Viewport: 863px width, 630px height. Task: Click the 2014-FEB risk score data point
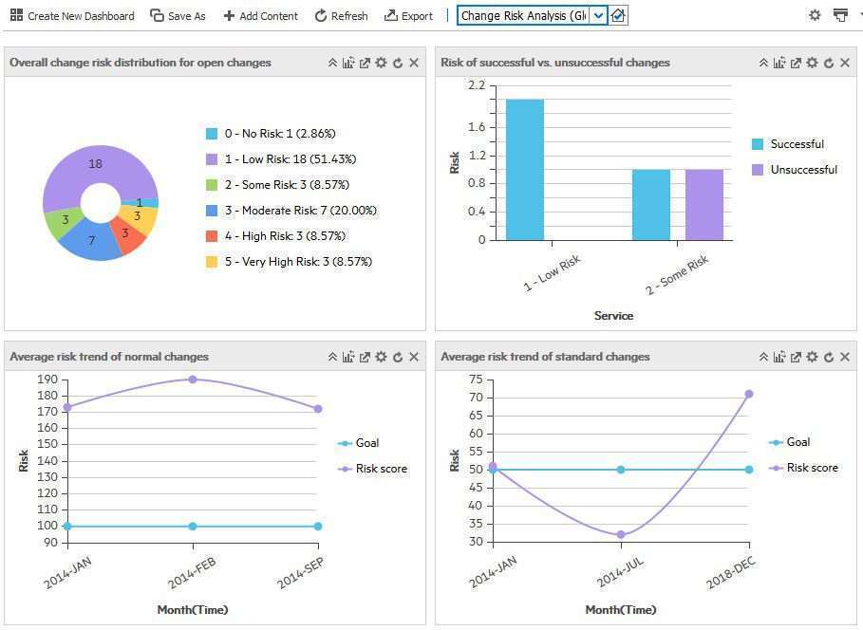point(193,380)
